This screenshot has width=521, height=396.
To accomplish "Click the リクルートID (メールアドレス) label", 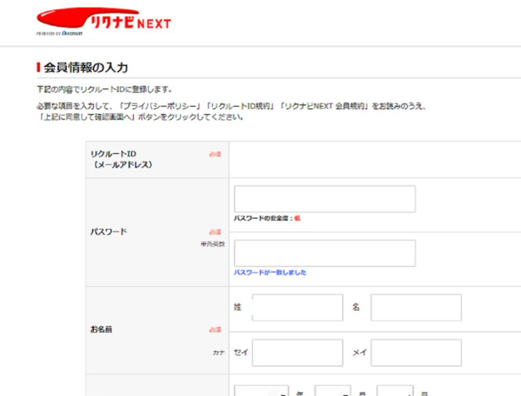I will [x=121, y=159].
